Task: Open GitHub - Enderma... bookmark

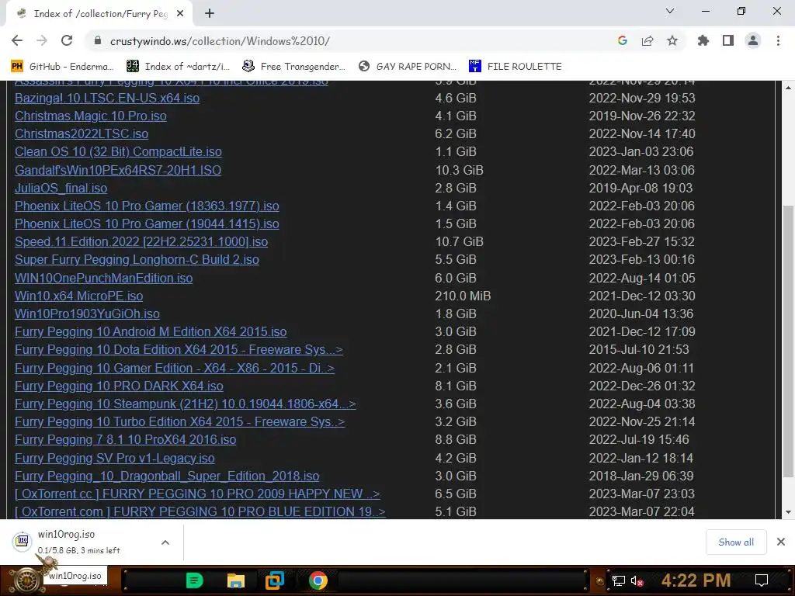Action: [62, 67]
